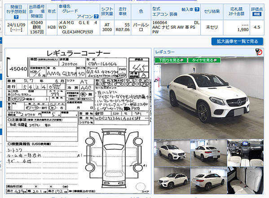Click the model cell 166064
The height and width of the screenshot is (198, 269).
[x=176, y=27]
